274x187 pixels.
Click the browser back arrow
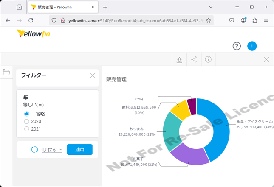click(x=8, y=21)
